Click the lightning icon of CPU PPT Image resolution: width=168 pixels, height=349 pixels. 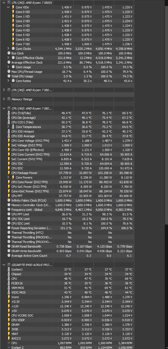[9, 196]
